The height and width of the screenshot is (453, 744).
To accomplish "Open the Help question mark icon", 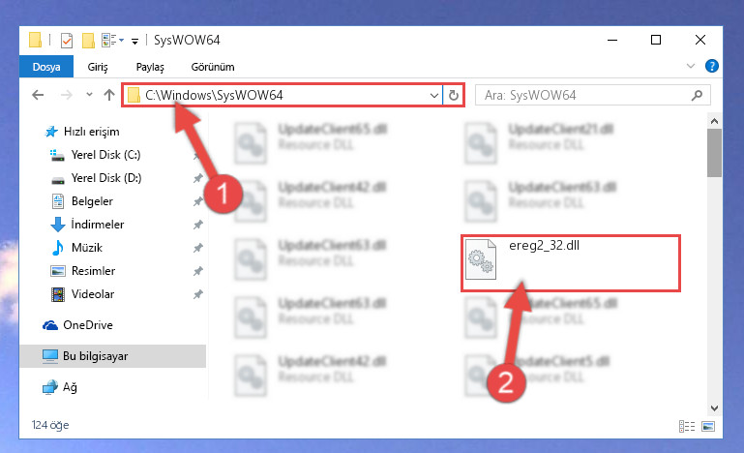I will (x=712, y=66).
